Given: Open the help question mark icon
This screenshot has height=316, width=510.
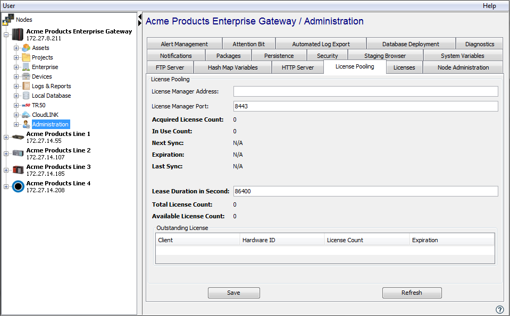Looking at the screenshot, I should point(499,310).
